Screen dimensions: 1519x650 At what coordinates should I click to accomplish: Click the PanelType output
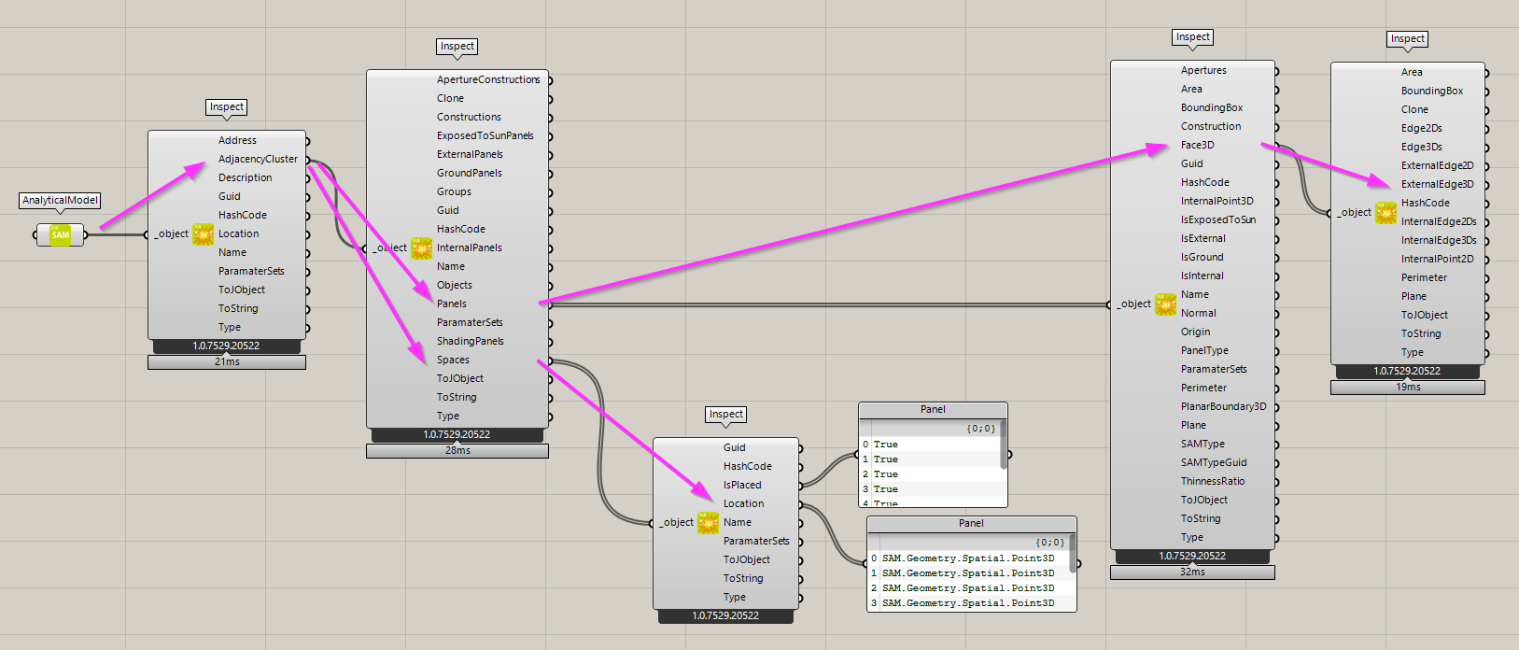tap(1204, 351)
